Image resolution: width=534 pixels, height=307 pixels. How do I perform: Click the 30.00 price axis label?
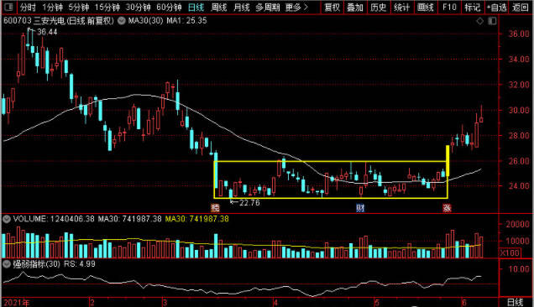519,110
